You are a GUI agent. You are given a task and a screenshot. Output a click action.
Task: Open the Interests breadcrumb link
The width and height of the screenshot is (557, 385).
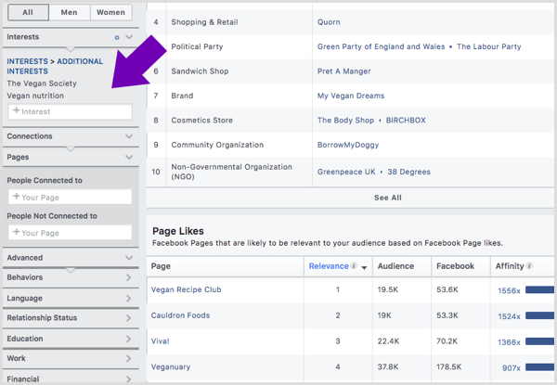[27, 61]
